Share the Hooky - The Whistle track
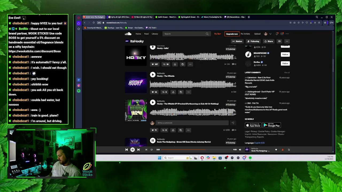 (x=173, y=92)
